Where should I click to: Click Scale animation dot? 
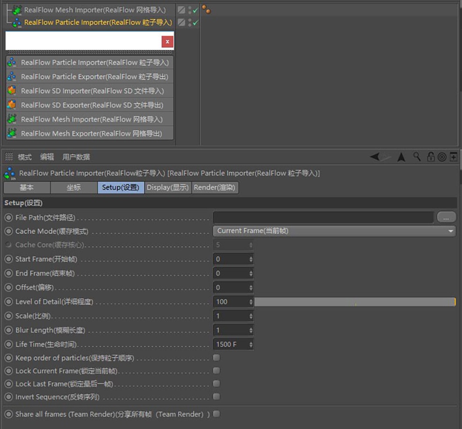click(x=9, y=316)
